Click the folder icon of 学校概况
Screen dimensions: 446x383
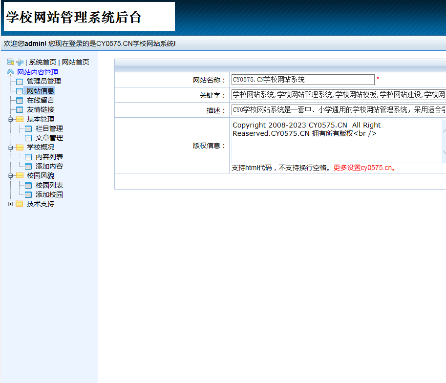pos(20,148)
